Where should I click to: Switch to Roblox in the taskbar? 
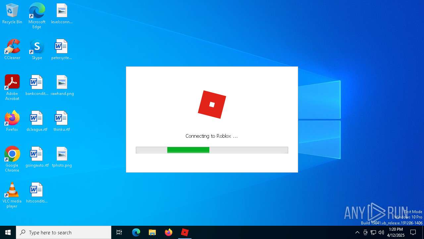(185, 232)
